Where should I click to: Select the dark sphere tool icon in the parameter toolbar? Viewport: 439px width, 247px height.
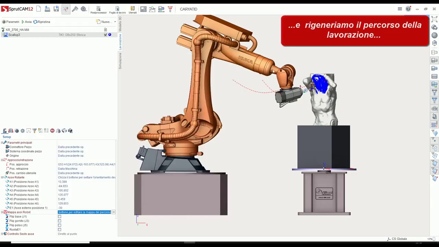pos(17,131)
